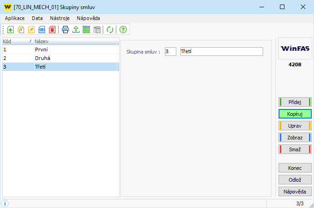
Task: Click the Skupina smluv name field Třetí
Action: [221, 51]
